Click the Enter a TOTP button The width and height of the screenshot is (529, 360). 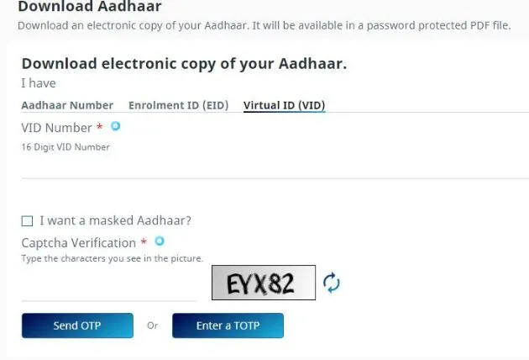click(x=228, y=326)
